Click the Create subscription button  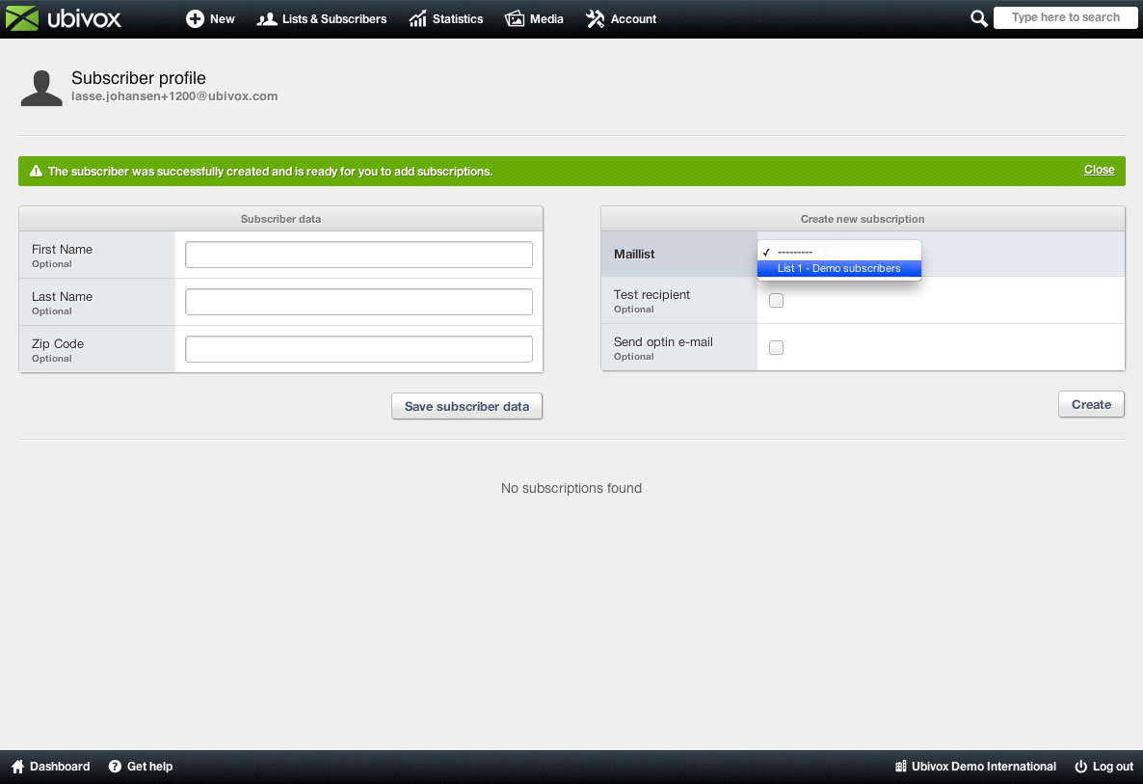point(1091,405)
